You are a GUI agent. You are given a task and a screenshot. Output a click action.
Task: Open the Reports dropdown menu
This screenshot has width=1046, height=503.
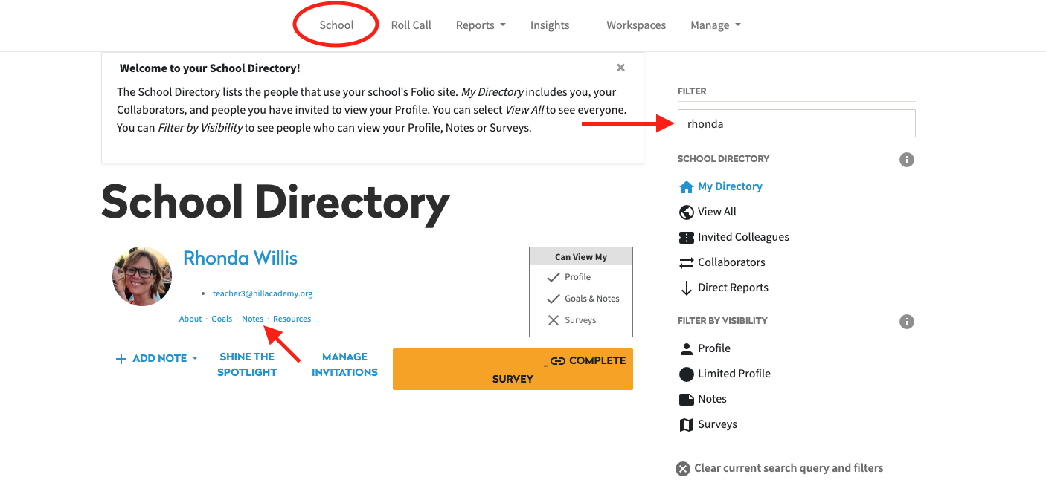[480, 25]
